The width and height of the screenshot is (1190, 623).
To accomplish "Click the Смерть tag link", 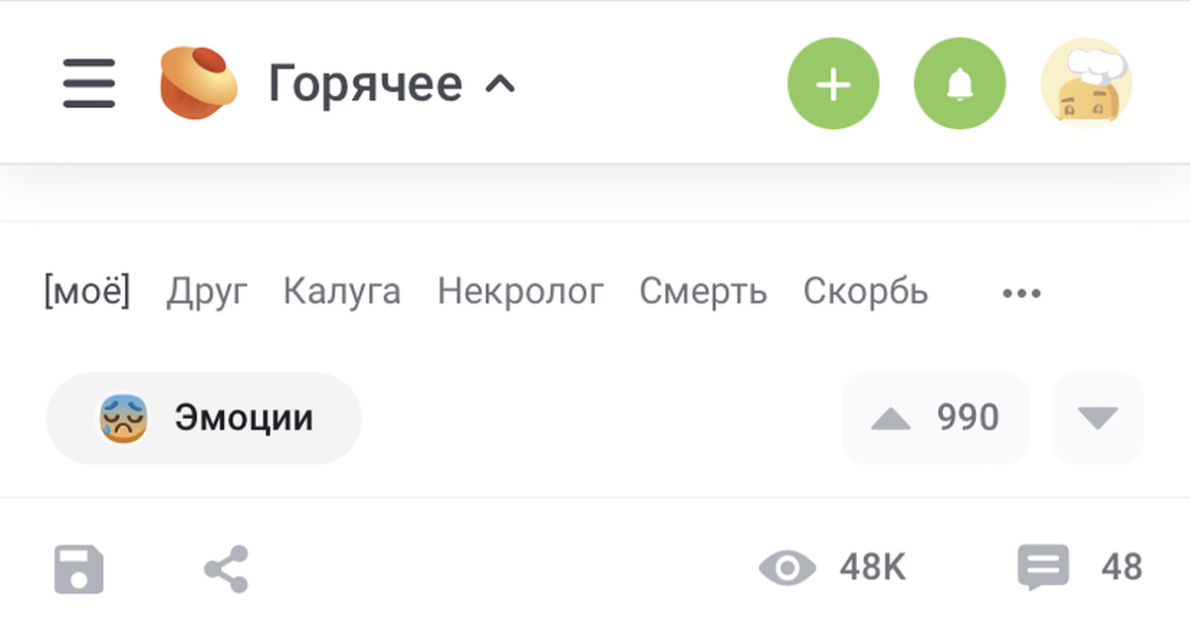I will [704, 292].
